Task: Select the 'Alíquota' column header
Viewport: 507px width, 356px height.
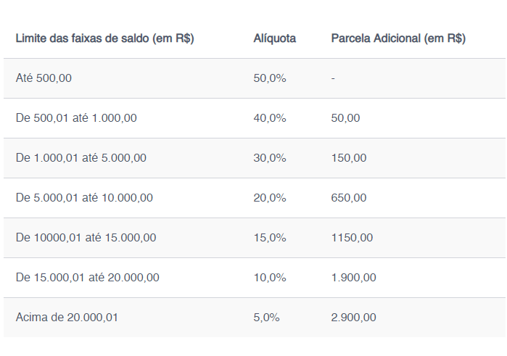Action: (x=274, y=38)
